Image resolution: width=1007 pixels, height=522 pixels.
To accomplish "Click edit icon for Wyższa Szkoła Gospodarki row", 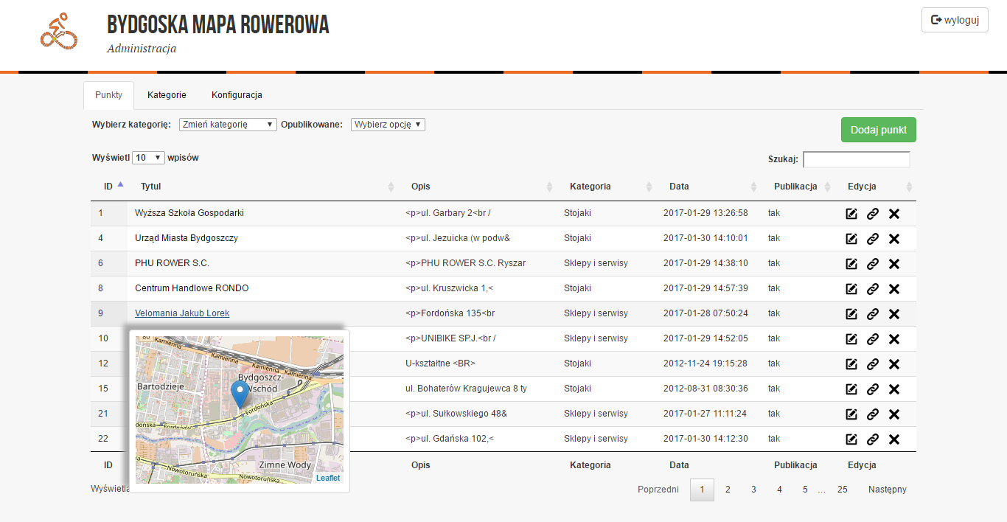I will click(x=851, y=214).
